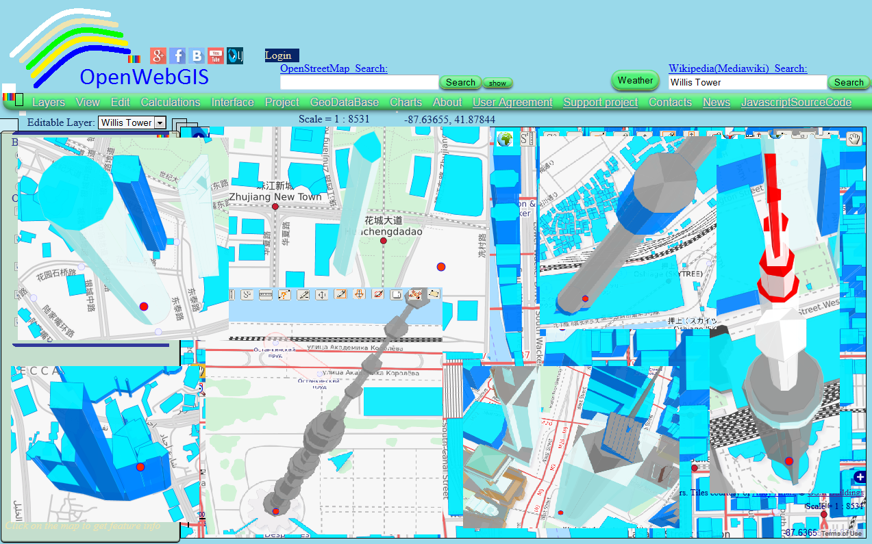
Task: Open the snip polygon eraser tool
Action: click(x=434, y=295)
